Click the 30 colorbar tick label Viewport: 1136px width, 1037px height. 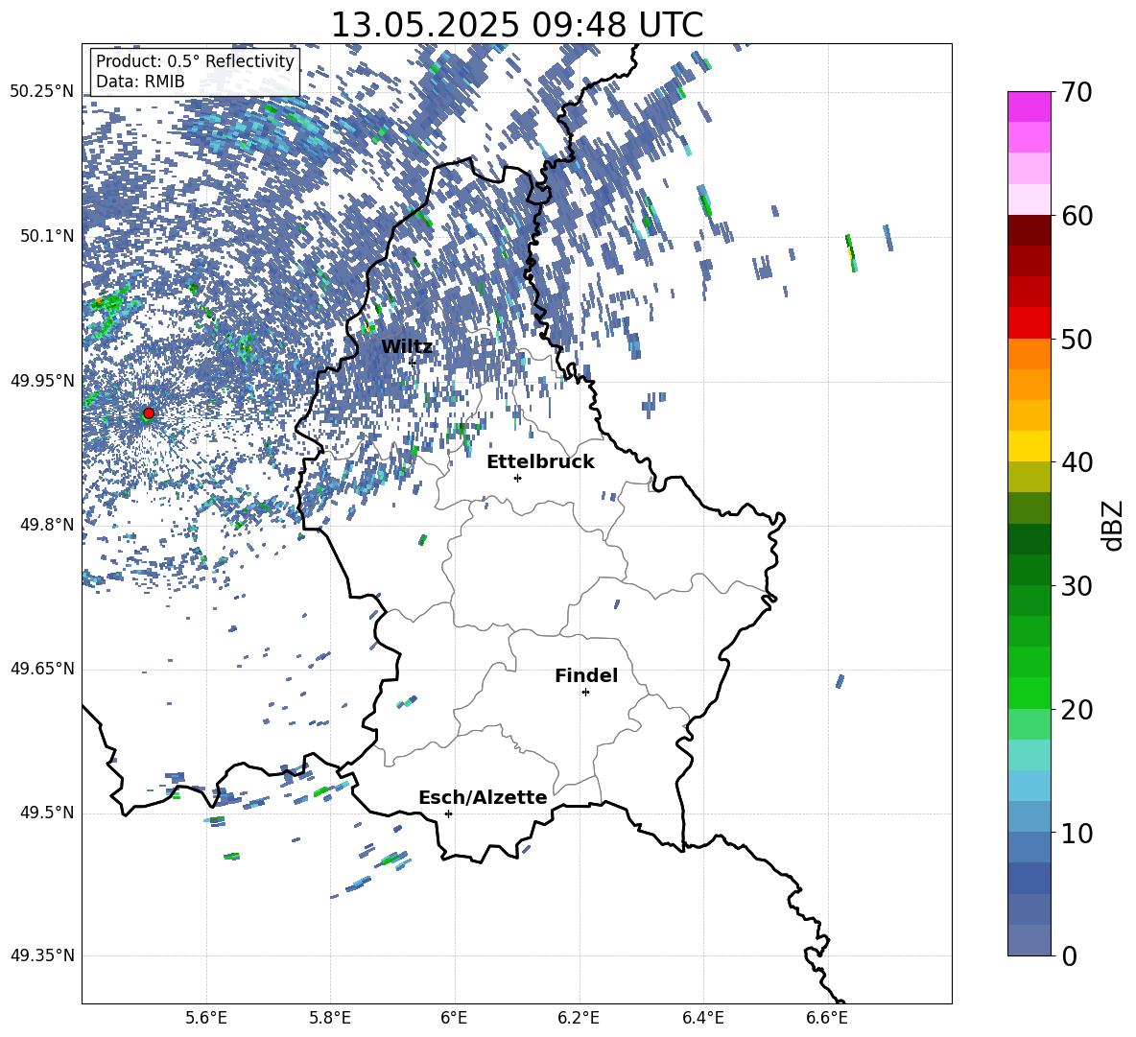1077,586
